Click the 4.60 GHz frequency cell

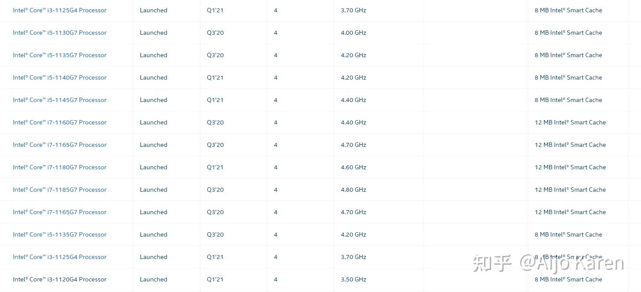click(353, 167)
